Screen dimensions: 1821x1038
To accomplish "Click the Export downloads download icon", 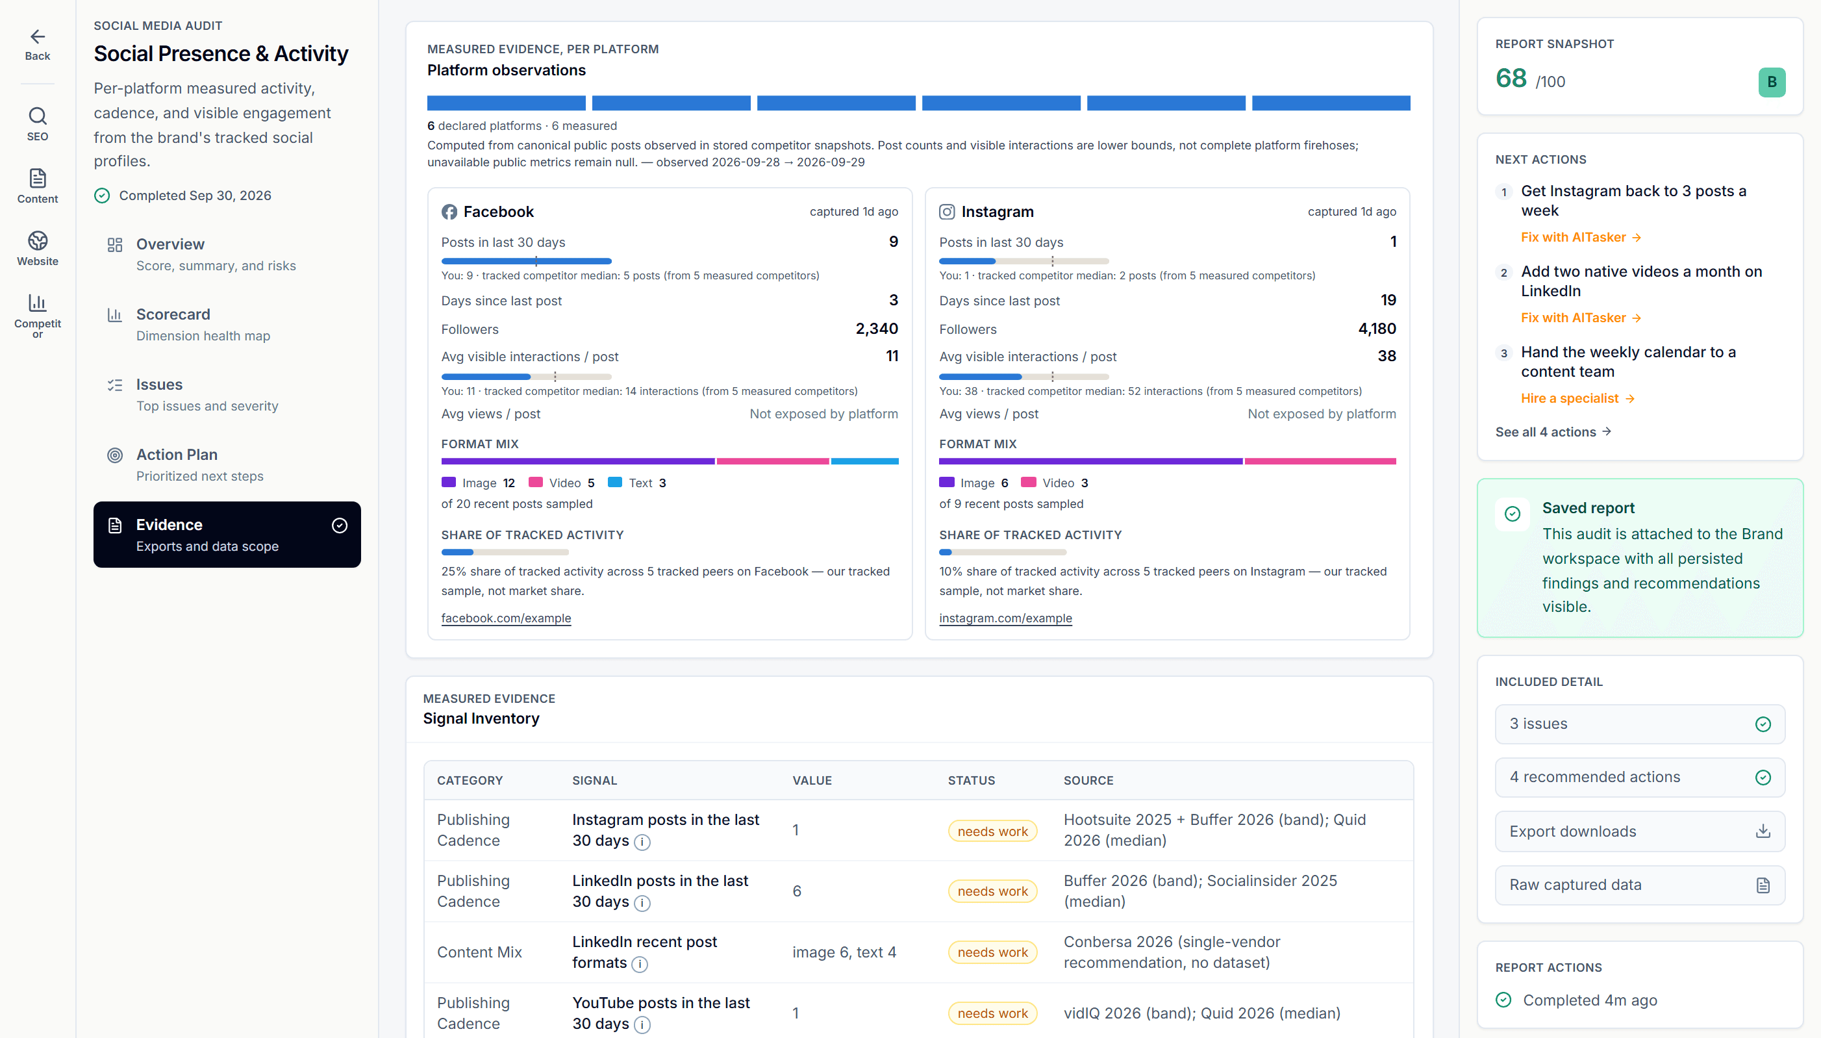I will pyautogui.click(x=1763, y=831).
